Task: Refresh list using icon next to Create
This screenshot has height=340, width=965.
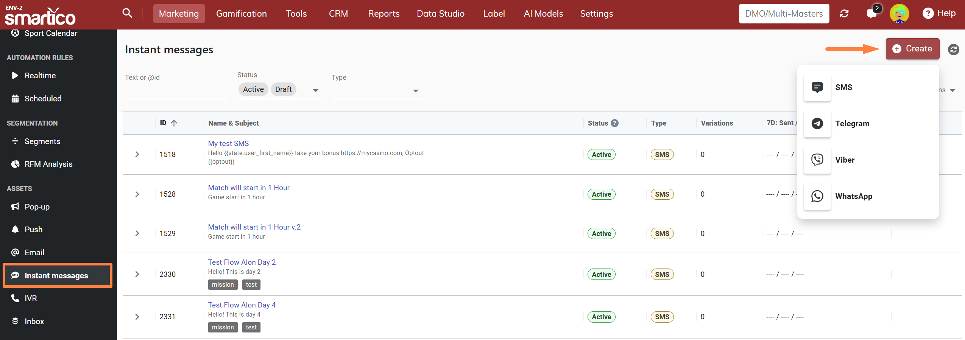Action: pos(953,50)
